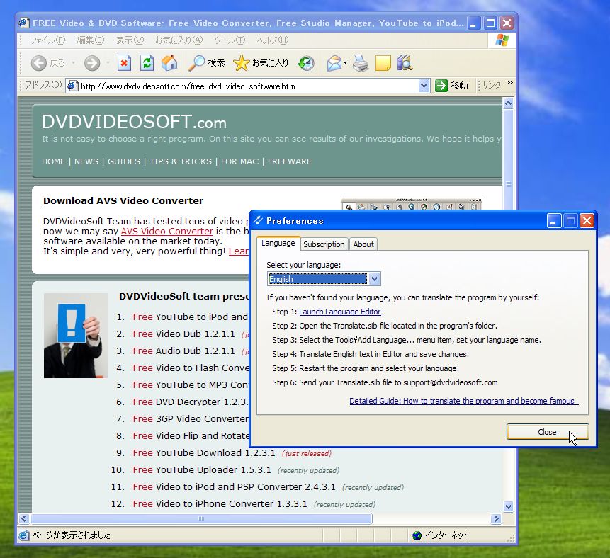
Task: Print the page with printer icon
Action: (x=361, y=63)
